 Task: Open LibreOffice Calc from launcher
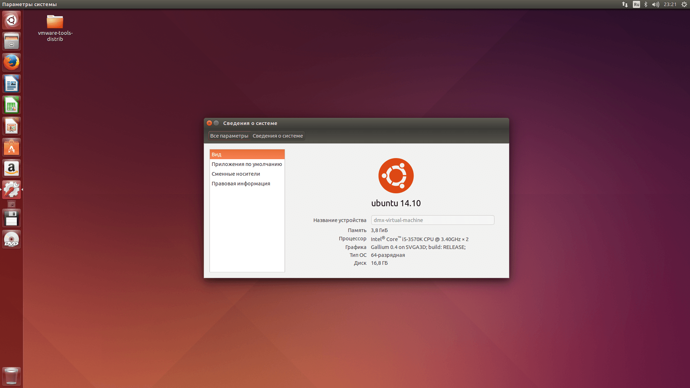(x=11, y=105)
